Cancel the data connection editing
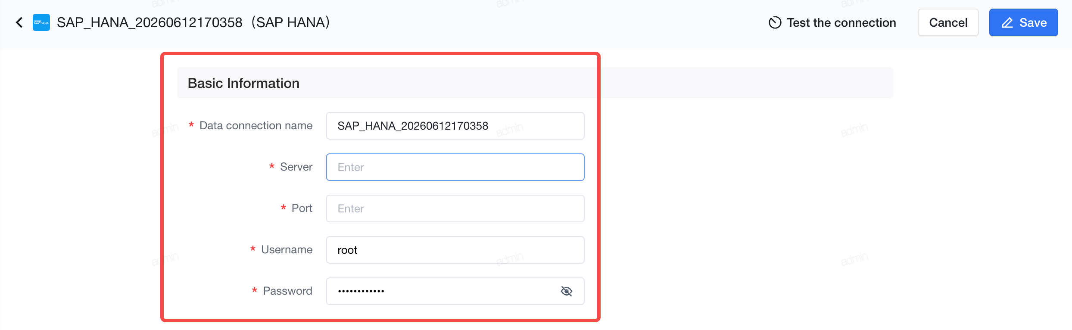The height and width of the screenshot is (330, 1072). tap(948, 22)
